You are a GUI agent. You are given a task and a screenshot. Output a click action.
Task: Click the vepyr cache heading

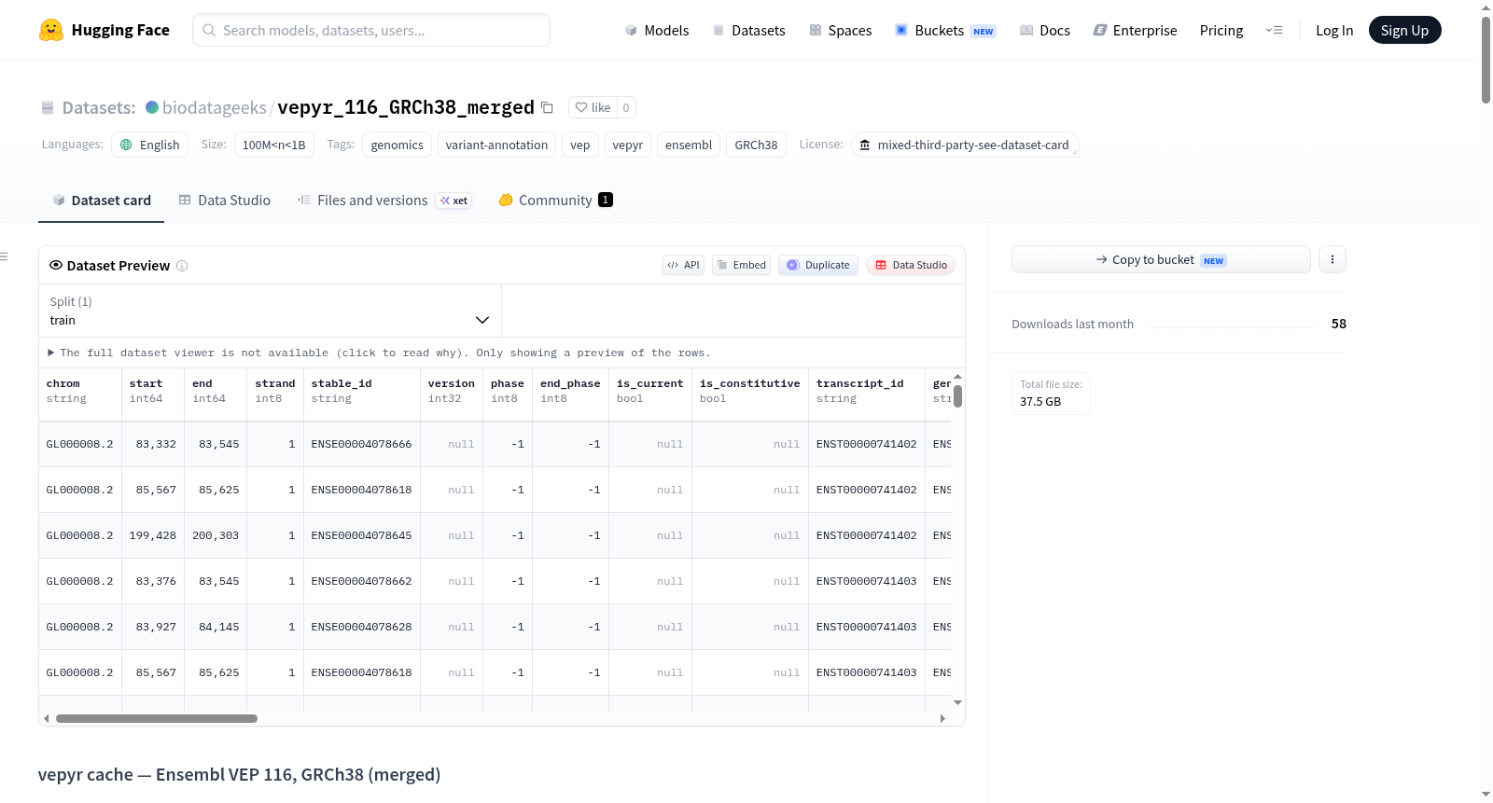click(x=239, y=775)
